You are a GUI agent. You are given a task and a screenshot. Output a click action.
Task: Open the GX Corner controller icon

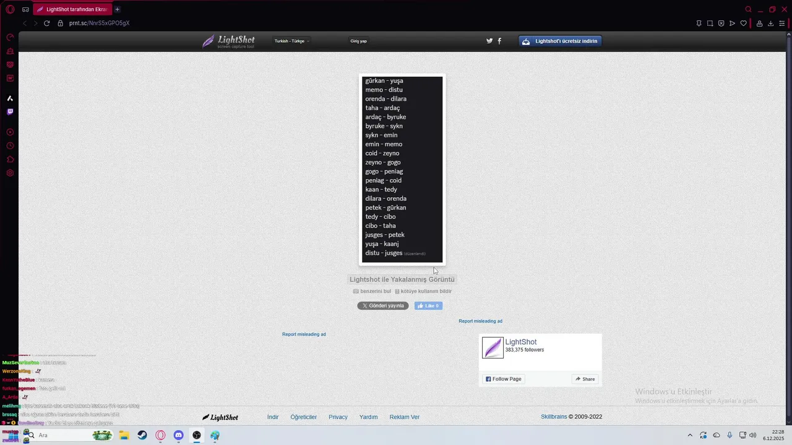(25, 9)
